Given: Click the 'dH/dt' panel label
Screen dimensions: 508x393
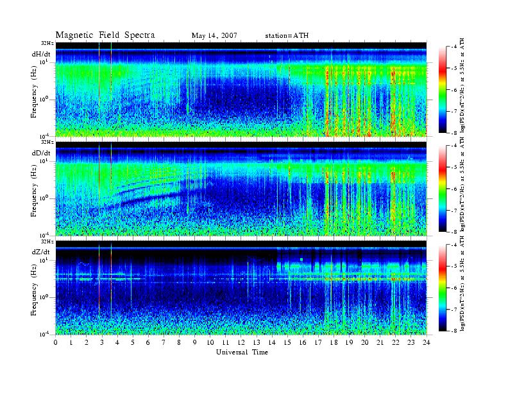Looking at the screenshot, I should coord(41,54).
